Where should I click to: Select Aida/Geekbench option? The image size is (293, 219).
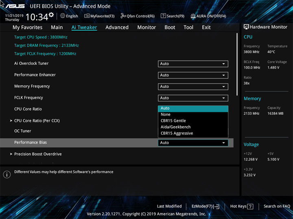pos(193,127)
